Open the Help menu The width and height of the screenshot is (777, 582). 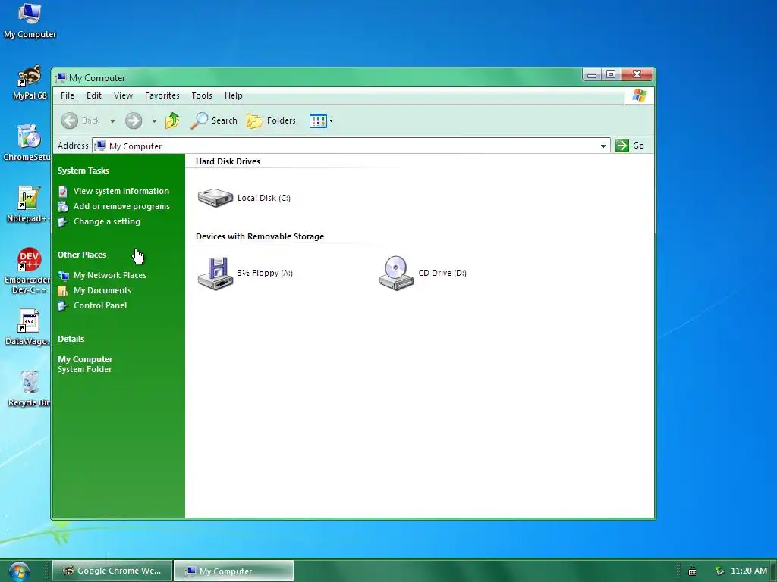(234, 95)
